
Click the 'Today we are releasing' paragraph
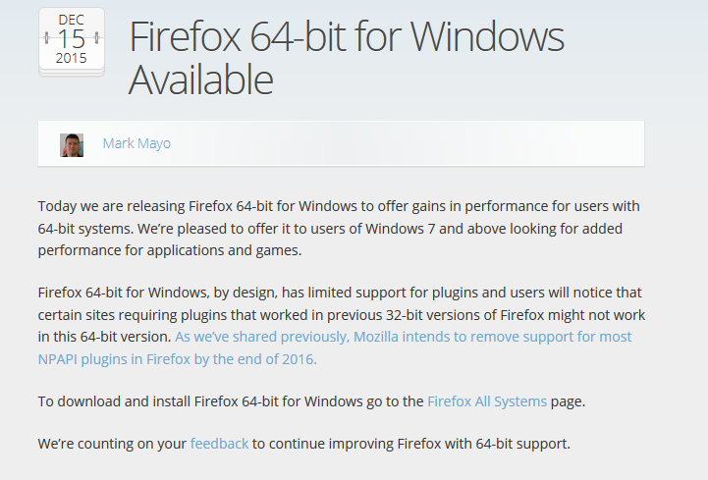click(x=339, y=228)
